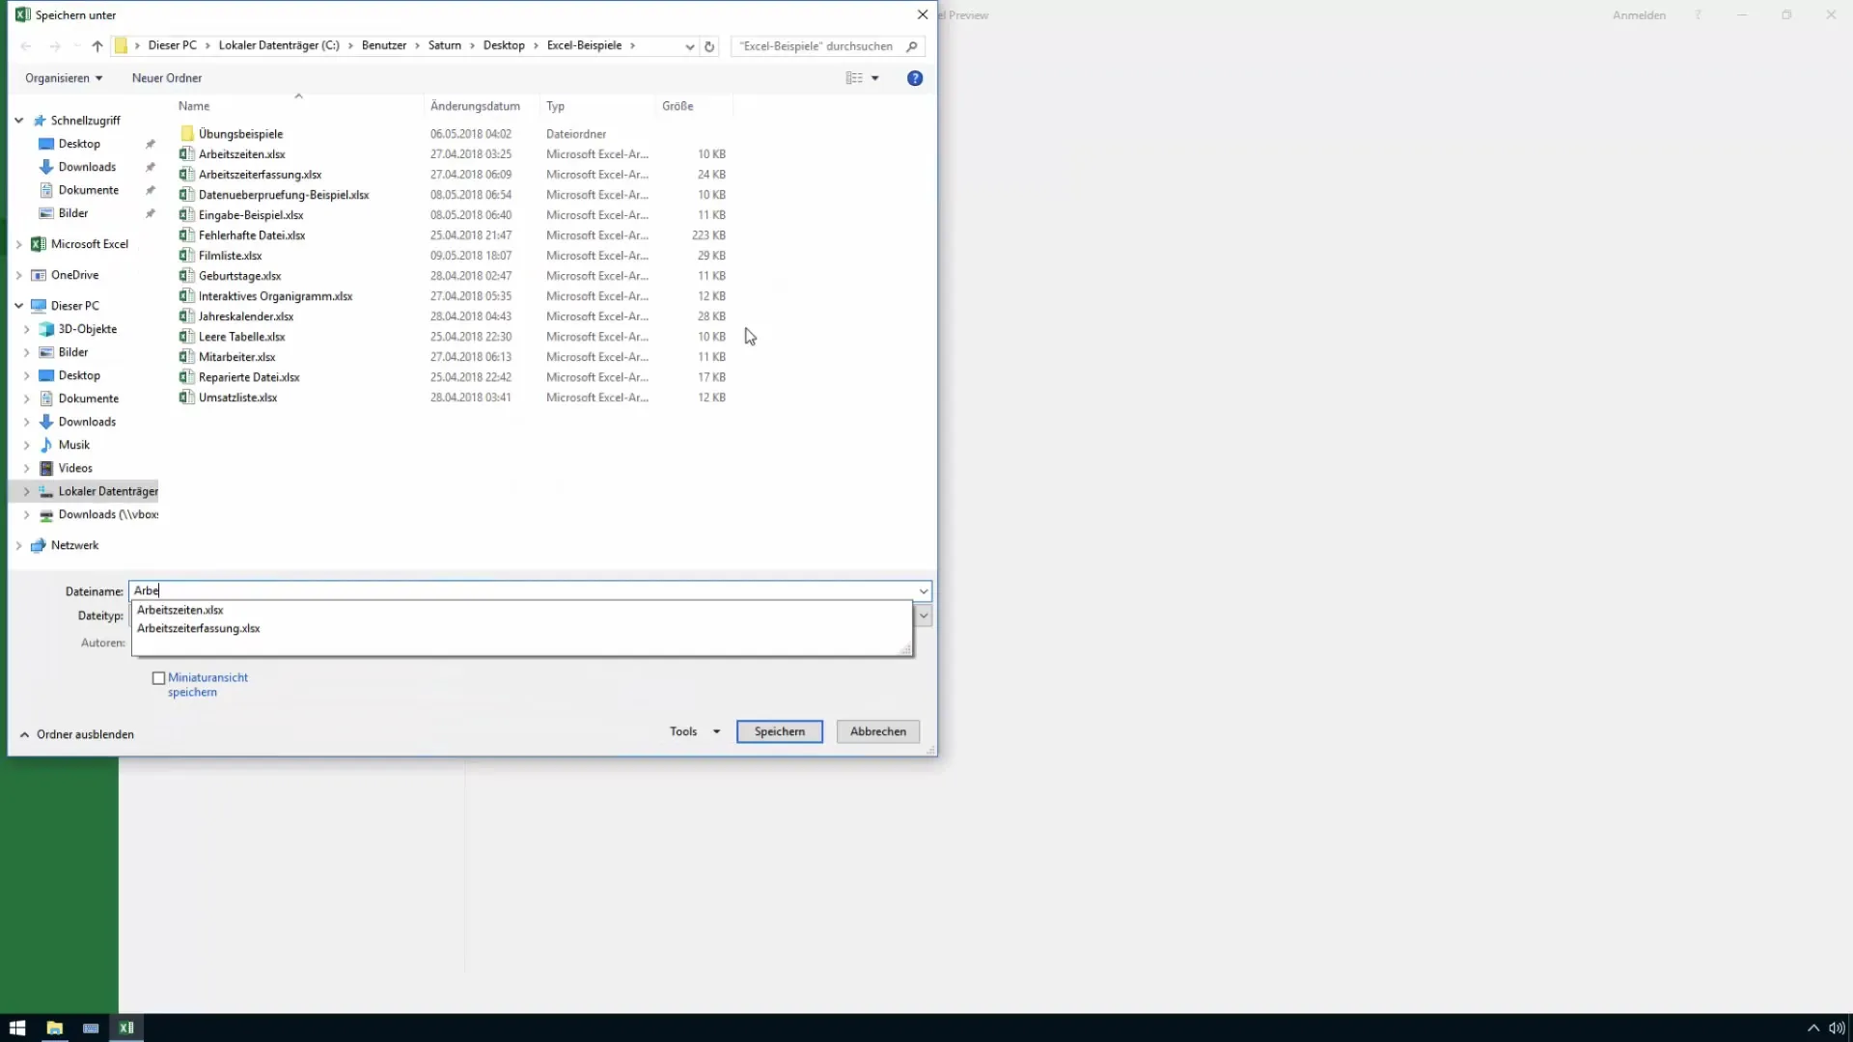Expand the Schnellzugriff tree section
Viewport: 1853px width, 1042px height.
(x=20, y=120)
